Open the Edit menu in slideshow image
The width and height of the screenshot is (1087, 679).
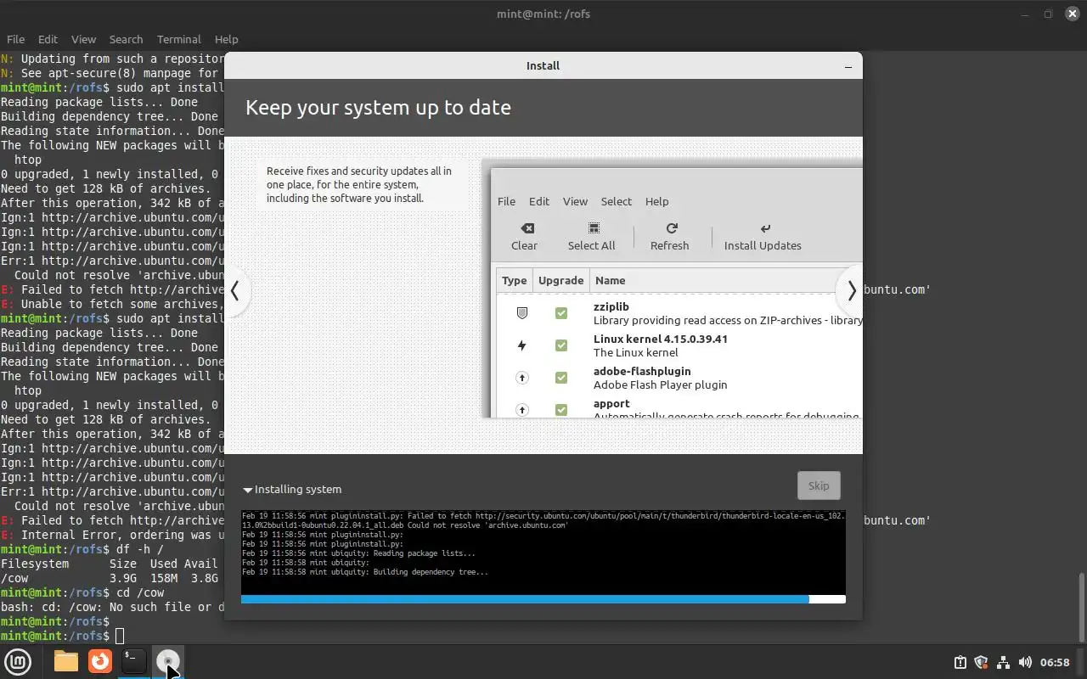(x=539, y=201)
